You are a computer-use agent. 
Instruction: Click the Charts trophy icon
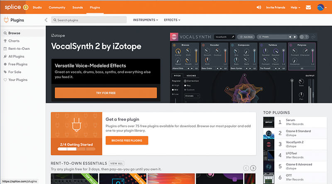click(x=5, y=41)
